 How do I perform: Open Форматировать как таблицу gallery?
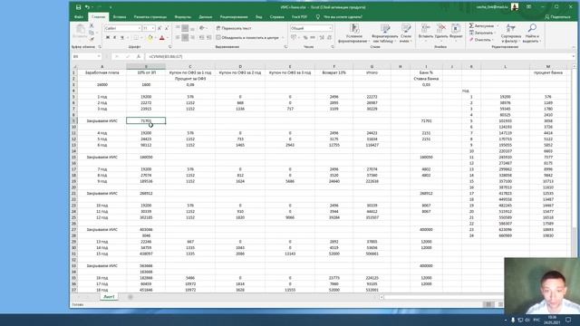384,34
